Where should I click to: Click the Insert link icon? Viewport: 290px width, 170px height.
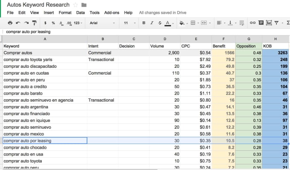(252, 23)
